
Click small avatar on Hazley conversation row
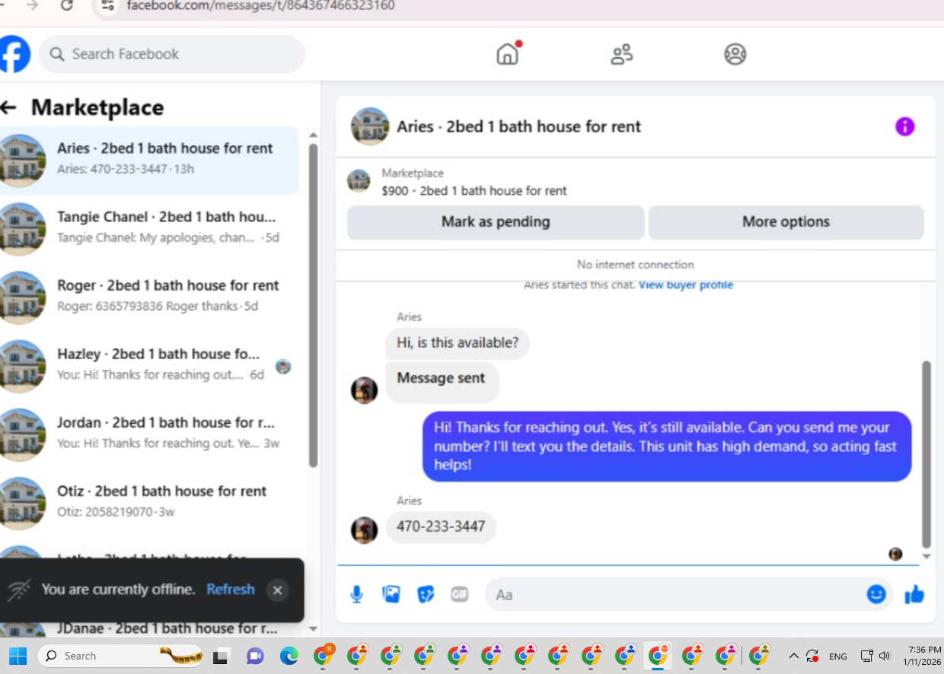click(283, 367)
